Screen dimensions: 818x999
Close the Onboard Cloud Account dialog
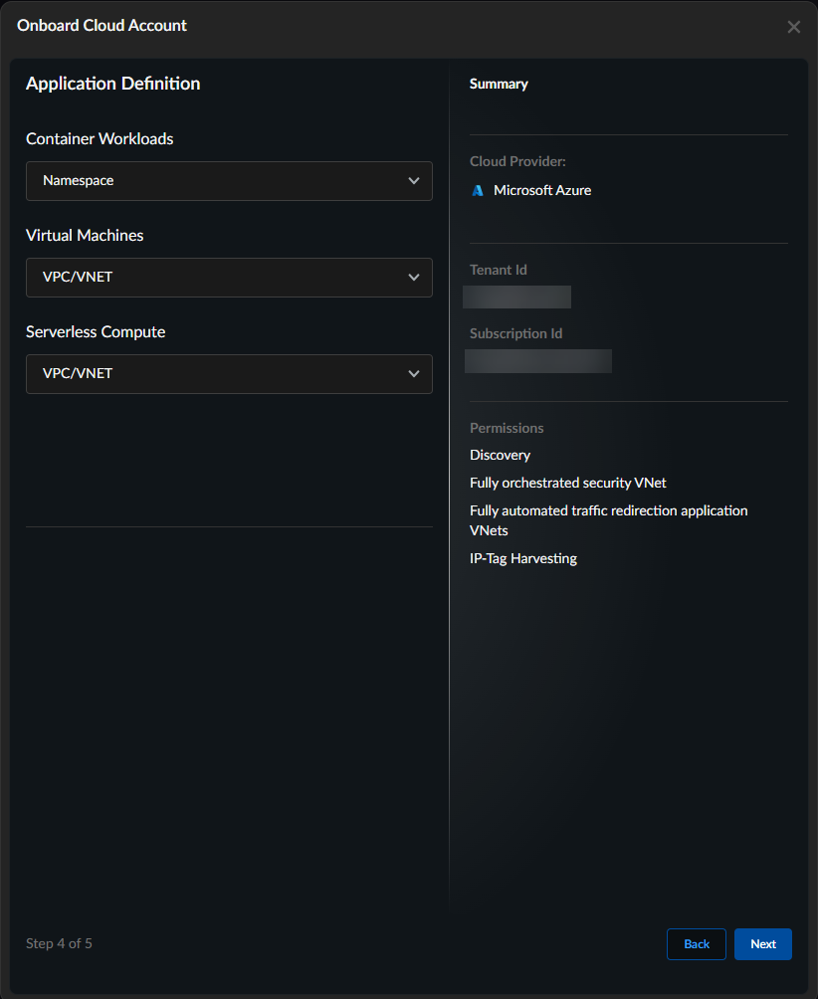click(x=793, y=27)
